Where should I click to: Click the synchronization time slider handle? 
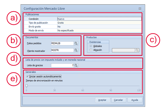pyautogui.click(x=27, y=86)
